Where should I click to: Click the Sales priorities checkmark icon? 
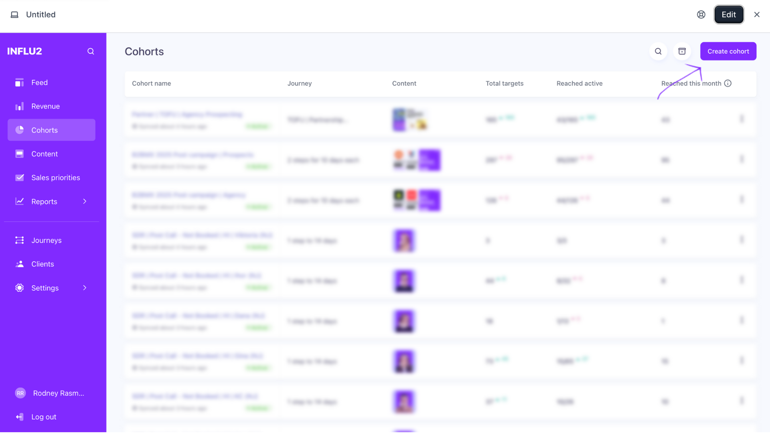[x=19, y=177]
